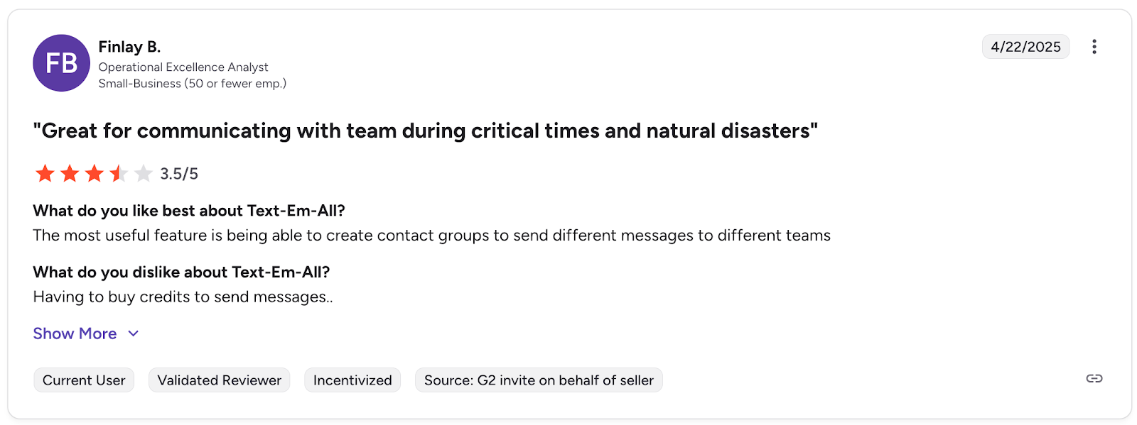Viewport: 1137px width, 425px height.
Task: Click the "like best about Text-Em-All" heading
Action: click(189, 211)
